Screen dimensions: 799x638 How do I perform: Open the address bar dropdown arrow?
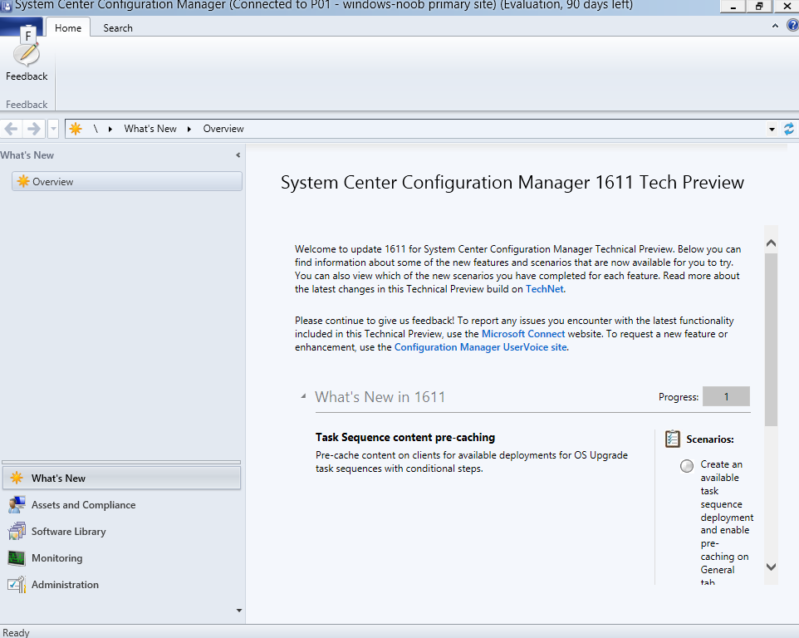[x=772, y=130]
